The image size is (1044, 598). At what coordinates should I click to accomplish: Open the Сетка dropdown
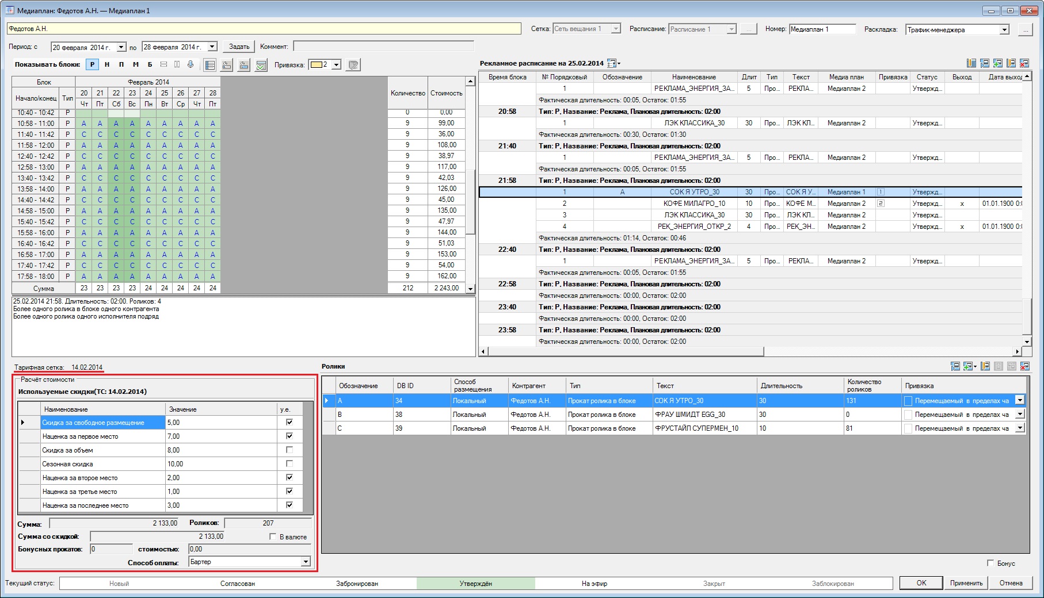tap(616, 29)
